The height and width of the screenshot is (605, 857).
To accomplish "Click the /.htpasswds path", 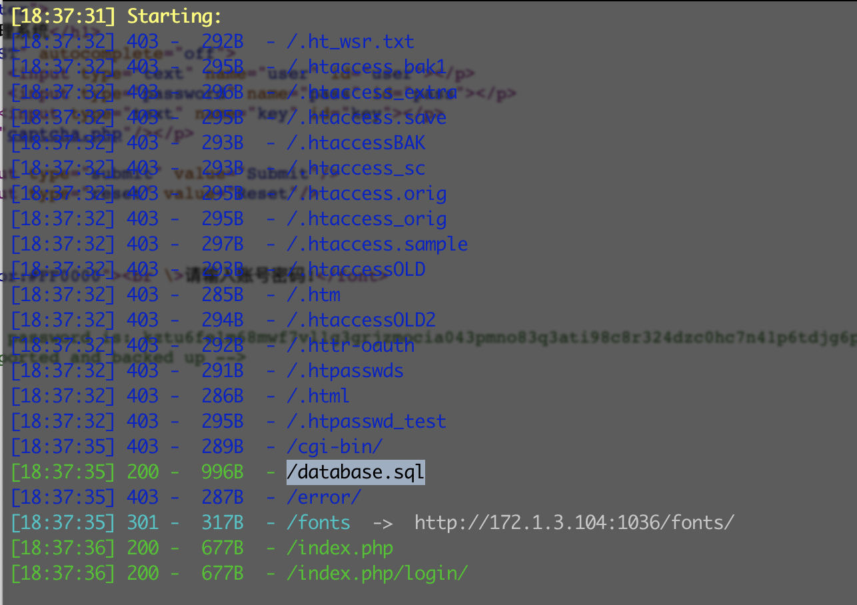I will click(x=345, y=371).
